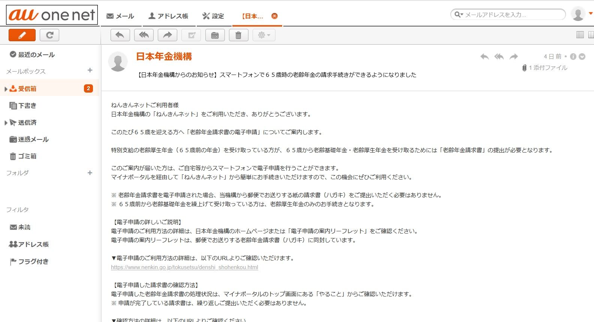This screenshot has width=594, height=322.
Task: Click the greeting text ねんきんネットご利用者様
Action: [145, 105]
